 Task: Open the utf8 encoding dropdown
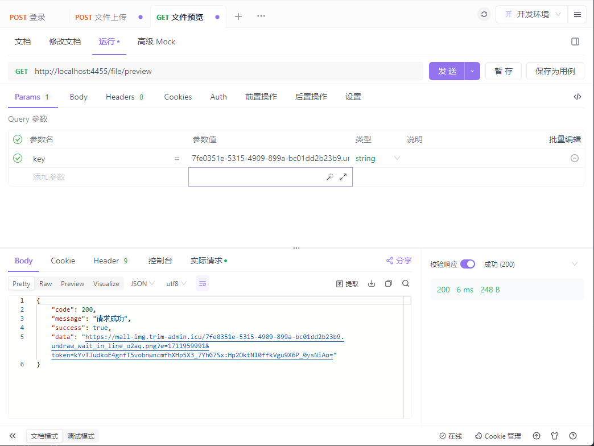click(x=176, y=283)
